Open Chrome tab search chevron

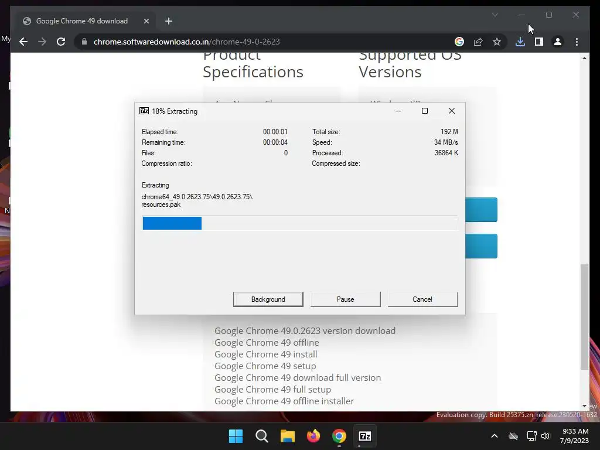coord(495,15)
